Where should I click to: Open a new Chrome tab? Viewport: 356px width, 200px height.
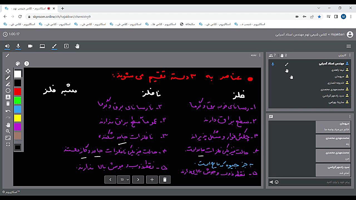(x=63, y=8)
